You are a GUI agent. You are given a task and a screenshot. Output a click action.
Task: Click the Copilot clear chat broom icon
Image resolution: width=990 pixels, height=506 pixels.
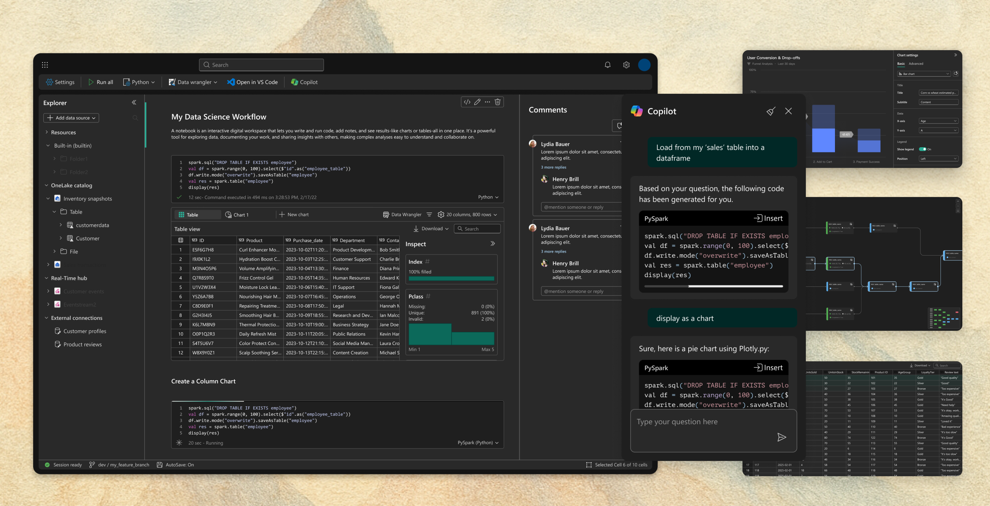(771, 111)
